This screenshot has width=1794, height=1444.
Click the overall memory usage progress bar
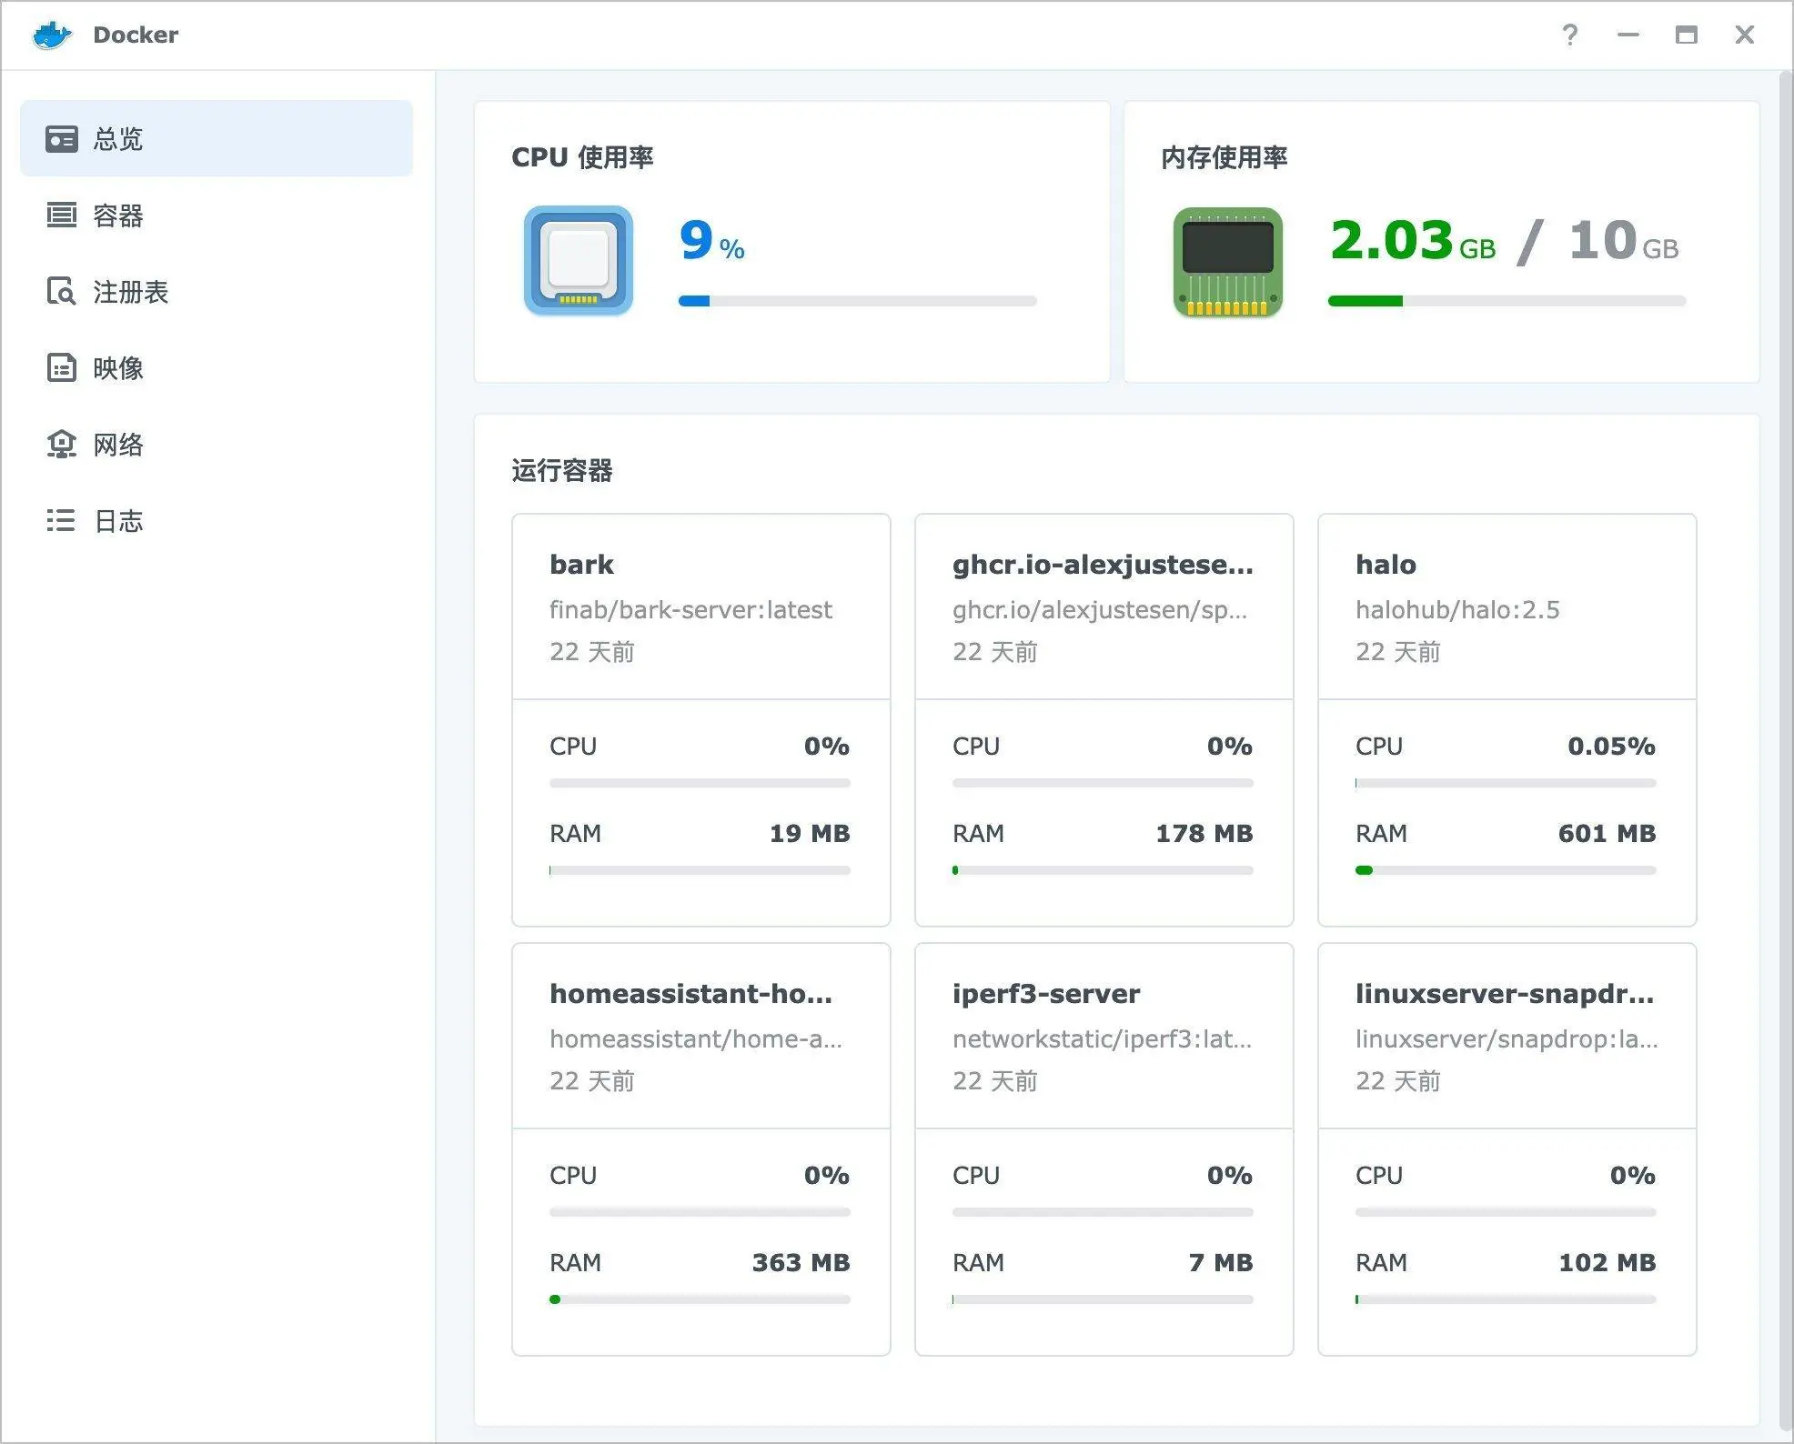[1507, 301]
